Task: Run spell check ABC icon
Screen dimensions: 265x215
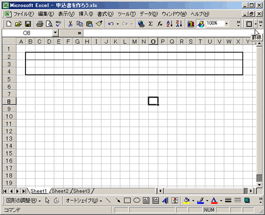Action: click(59, 24)
